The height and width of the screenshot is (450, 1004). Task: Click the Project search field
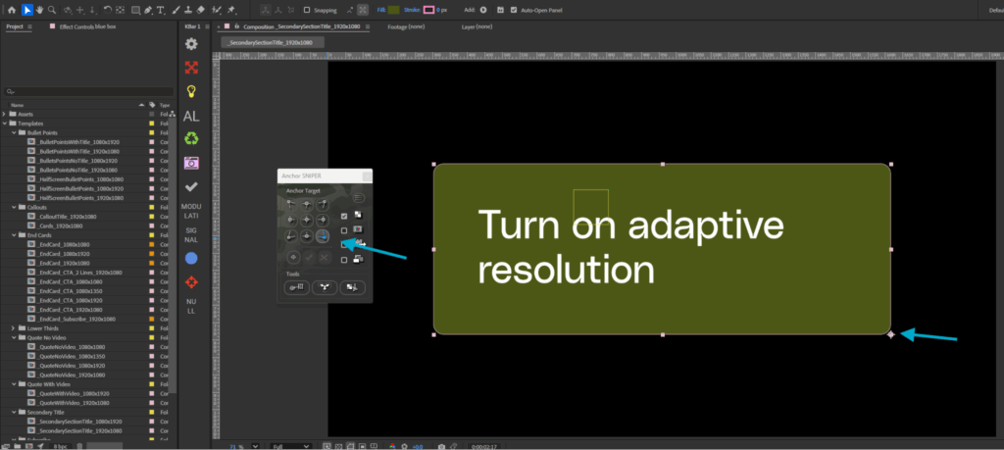[89, 91]
